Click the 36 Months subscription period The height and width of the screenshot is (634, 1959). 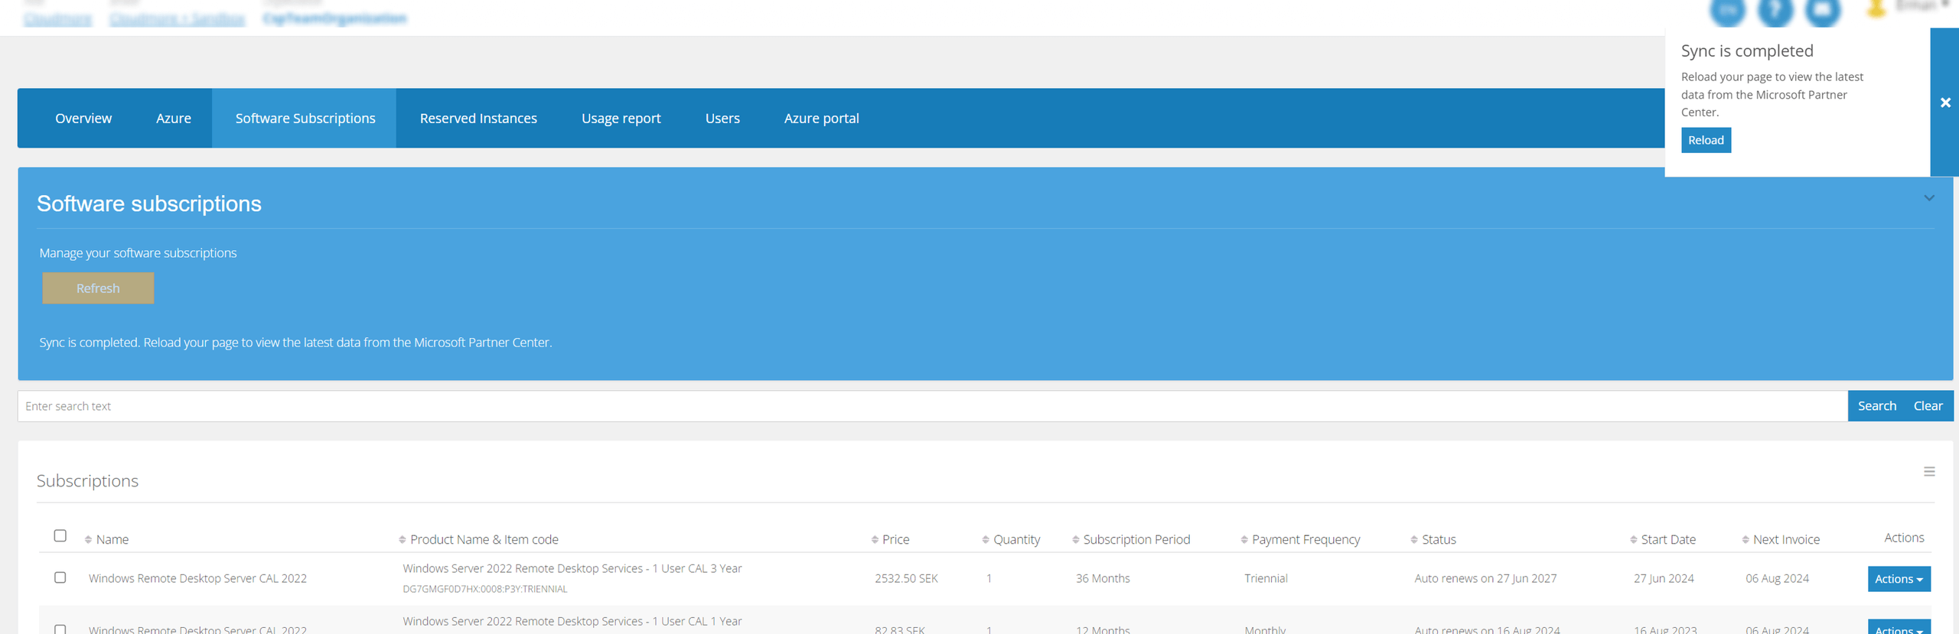pos(1103,579)
